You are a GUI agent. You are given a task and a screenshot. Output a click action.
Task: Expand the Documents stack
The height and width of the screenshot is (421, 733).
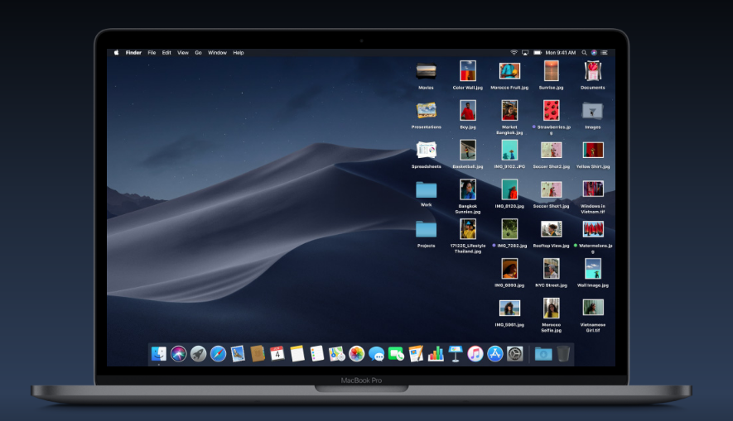pos(593,71)
